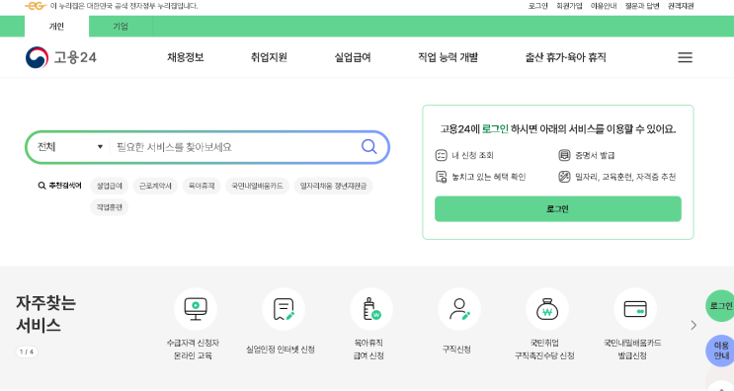Open the 취업지원 menu
Image resolution: width=734 pixels, height=391 pixels.
click(269, 57)
